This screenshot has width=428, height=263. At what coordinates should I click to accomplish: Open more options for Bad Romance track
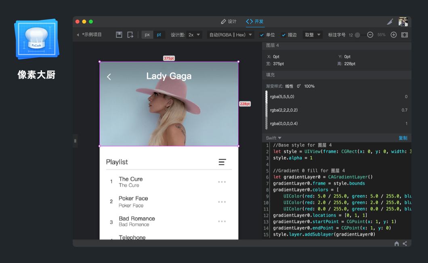tap(222, 221)
